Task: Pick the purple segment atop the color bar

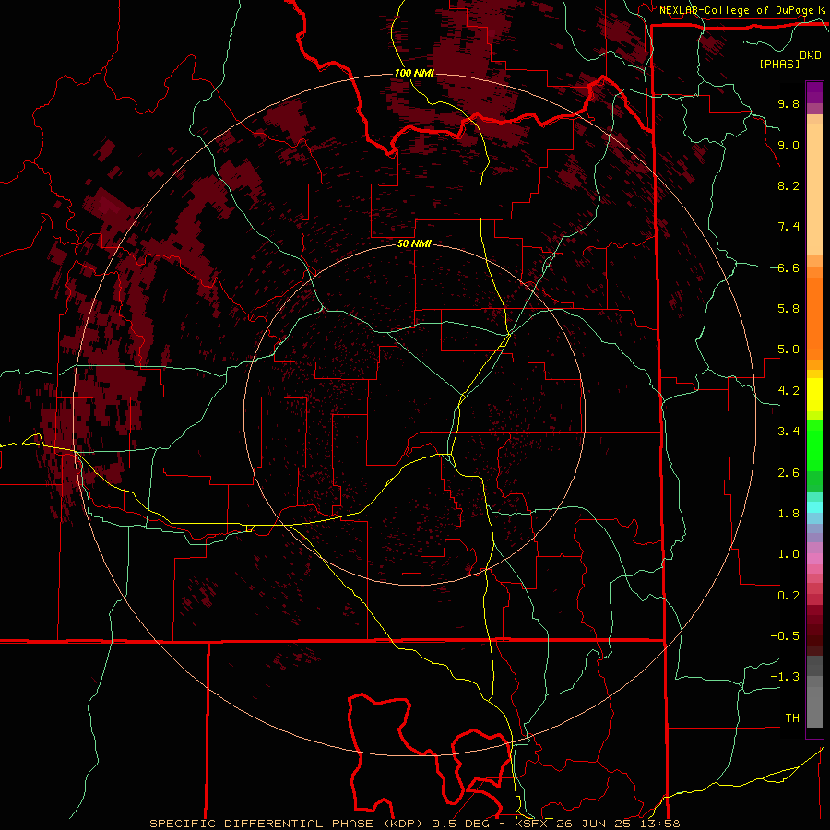Action: pos(814,92)
